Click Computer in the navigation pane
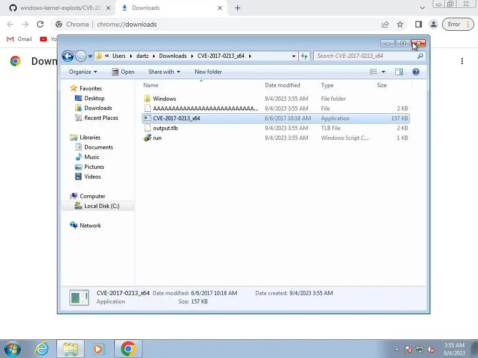 (92, 196)
